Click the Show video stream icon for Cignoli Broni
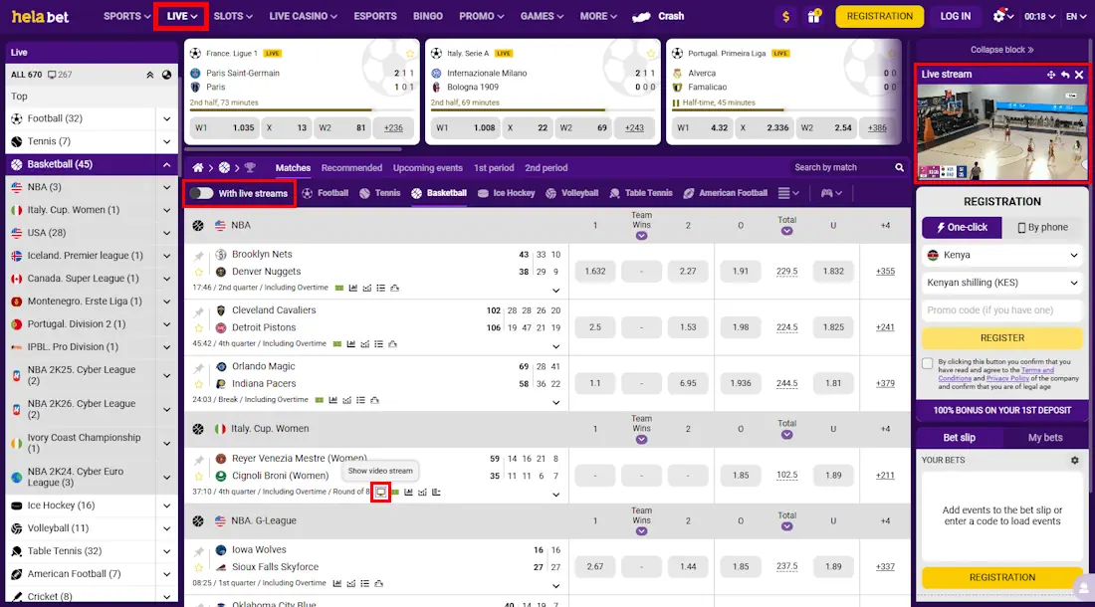This screenshot has width=1095, height=607. (x=379, y=491)
